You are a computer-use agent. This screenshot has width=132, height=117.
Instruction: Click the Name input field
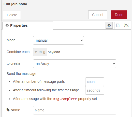75,110
